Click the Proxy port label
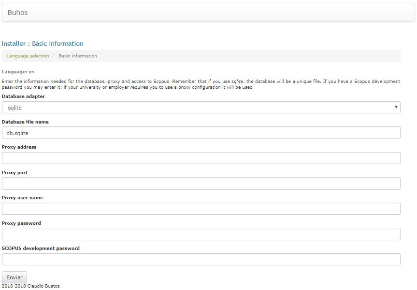 (14, 173)
